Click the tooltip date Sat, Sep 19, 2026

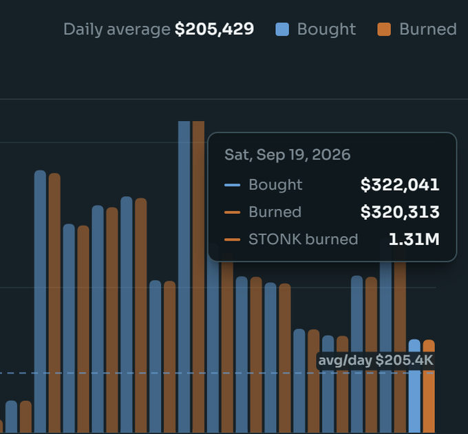point(288,155)
